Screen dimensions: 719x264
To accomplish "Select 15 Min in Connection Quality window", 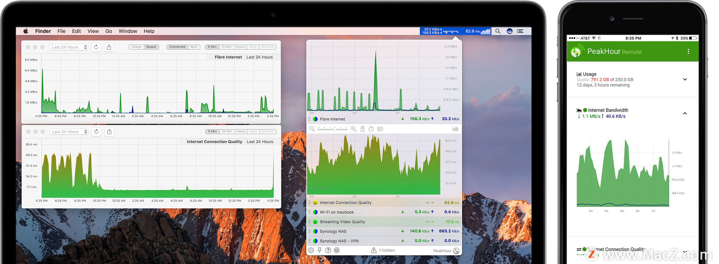I will point(227,131).
